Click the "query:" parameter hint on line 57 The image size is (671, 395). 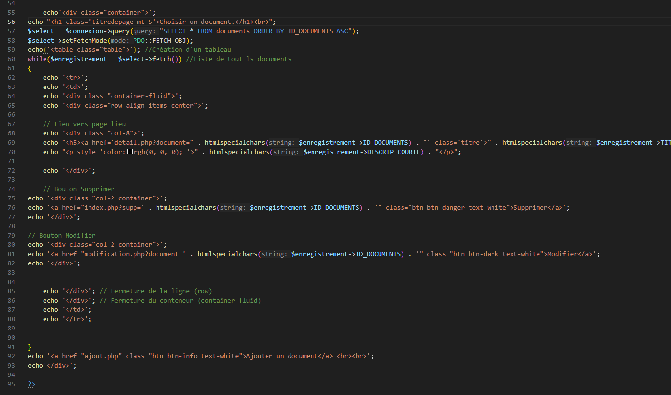coord(145,31)
